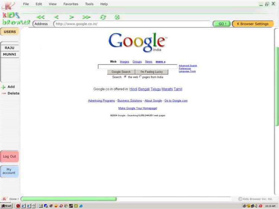Viewport: 279px width, 209px height.
Task: Stop loading with the crossed circle icon
Action: coord(117,17)
